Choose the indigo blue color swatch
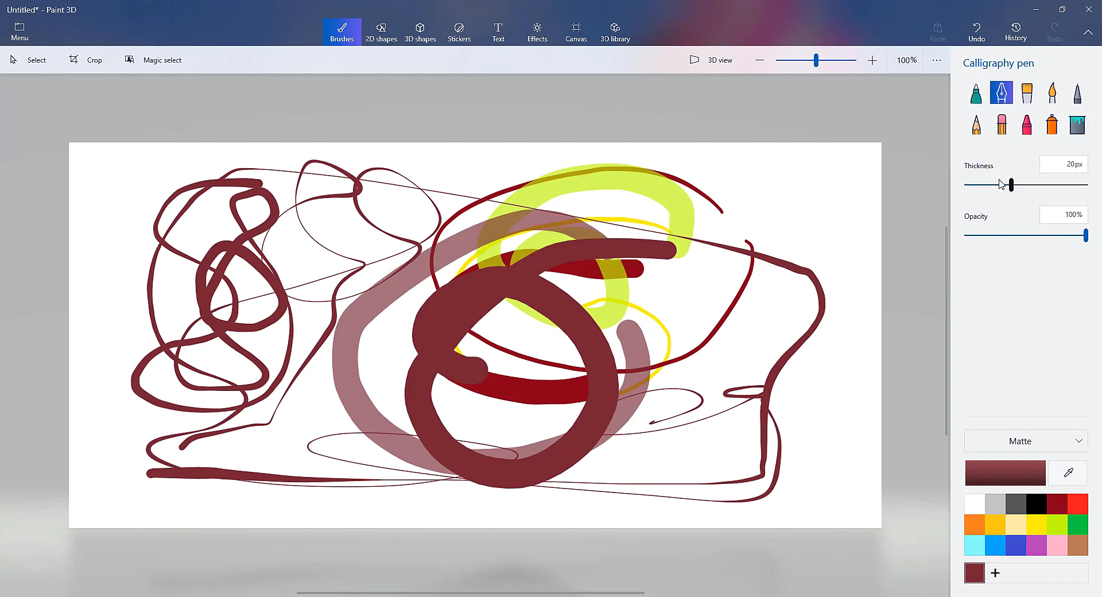 (x=1016, y=545)
